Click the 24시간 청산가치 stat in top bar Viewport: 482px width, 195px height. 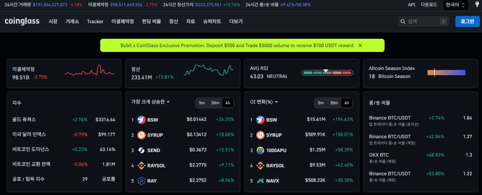pos(201,5)
